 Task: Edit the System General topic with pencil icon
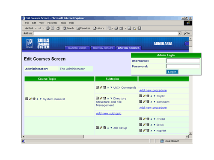(x=30, y=99)
